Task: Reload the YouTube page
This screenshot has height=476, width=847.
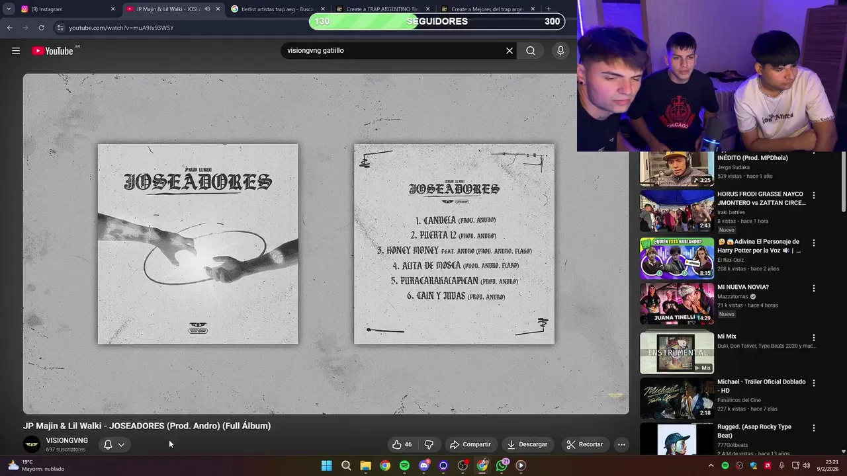Action: 41,28
